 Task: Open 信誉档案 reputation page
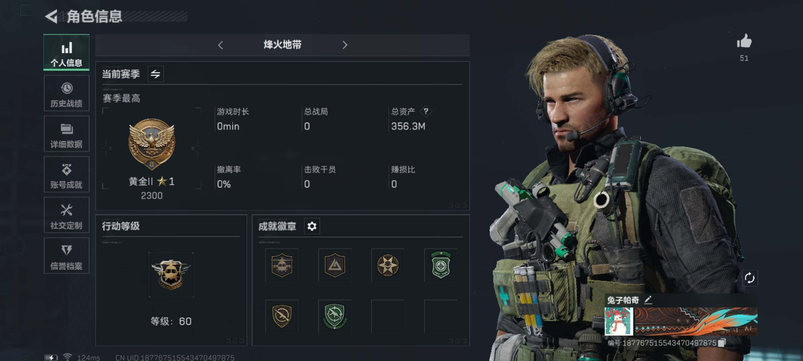pyautogui.click(x=67, y=256)
